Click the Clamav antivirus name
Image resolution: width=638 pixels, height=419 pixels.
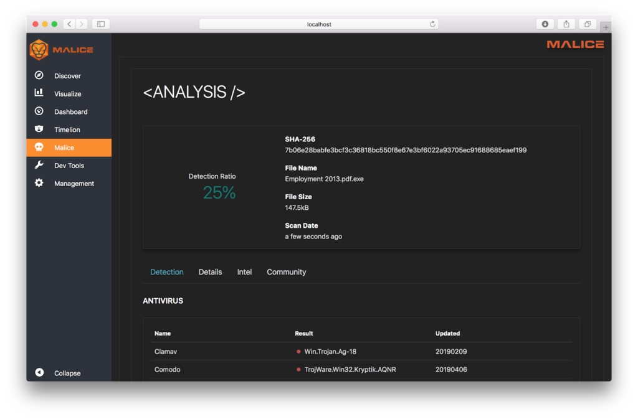coord(166,352)
